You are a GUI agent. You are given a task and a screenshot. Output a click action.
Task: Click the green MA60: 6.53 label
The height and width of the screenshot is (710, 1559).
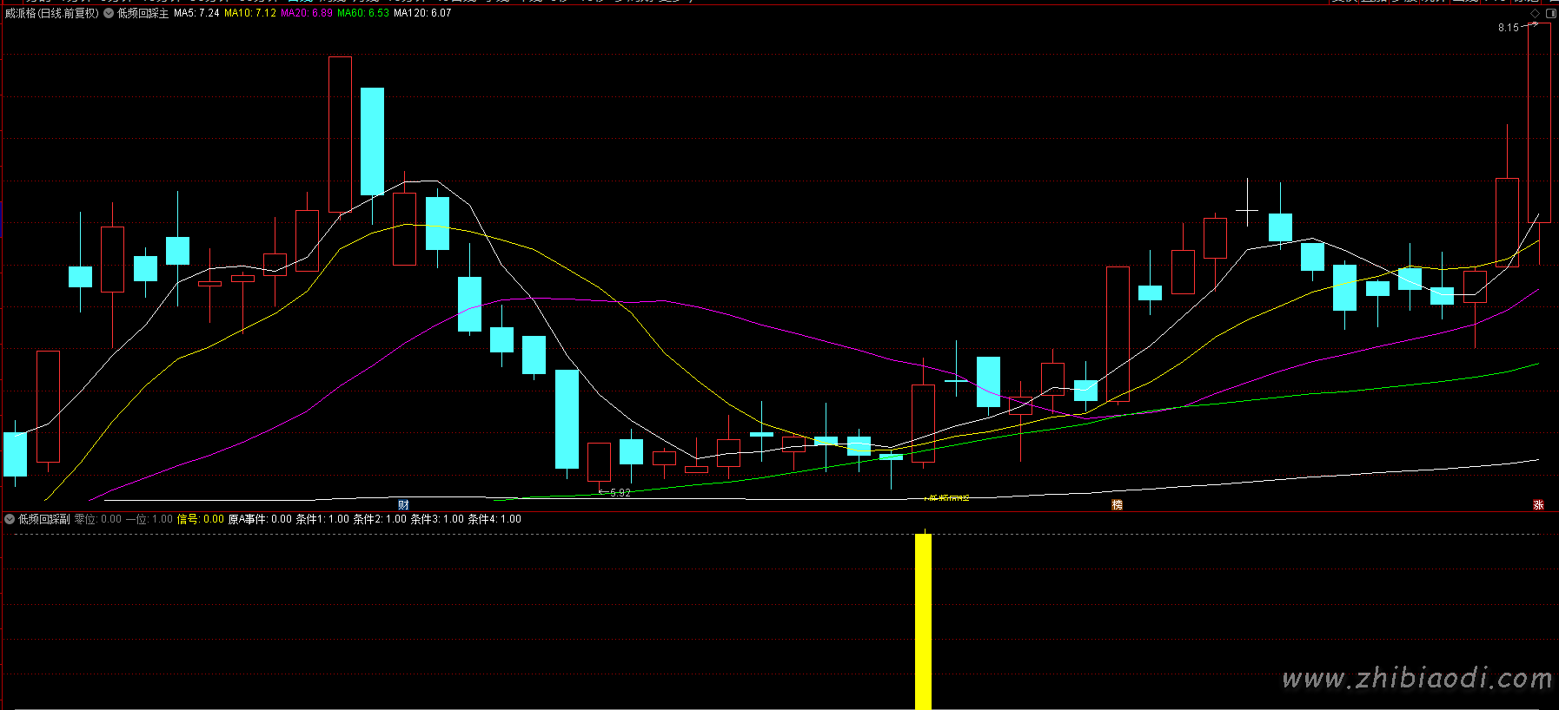tap(363, 14)
